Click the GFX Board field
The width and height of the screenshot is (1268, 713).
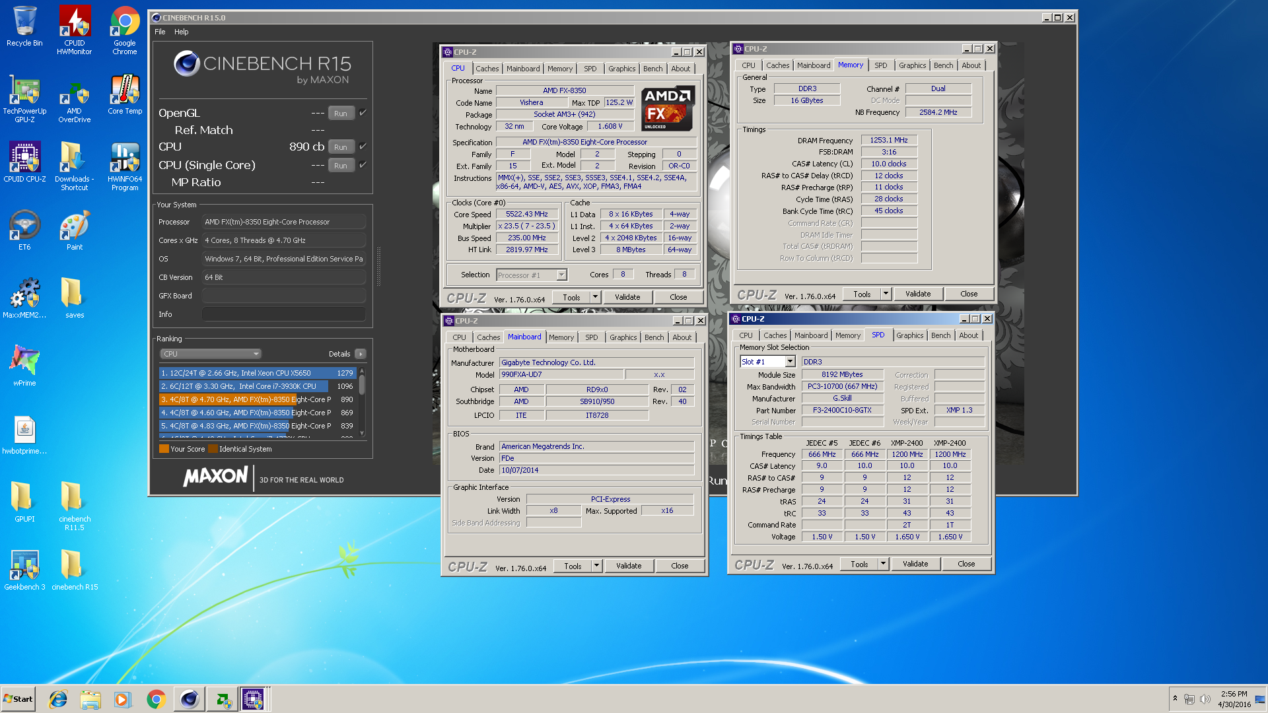[284, 296]
